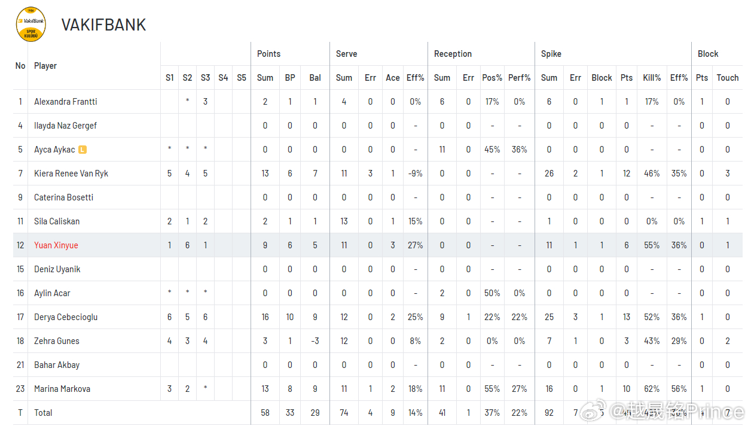Click the No column header
Screen dimensions: 751x429
click(x=20, y=66)
